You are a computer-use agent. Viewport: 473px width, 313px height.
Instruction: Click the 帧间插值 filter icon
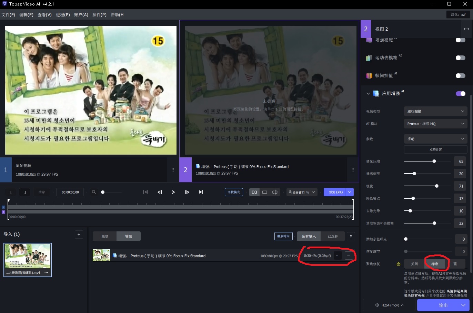[369, 75]
